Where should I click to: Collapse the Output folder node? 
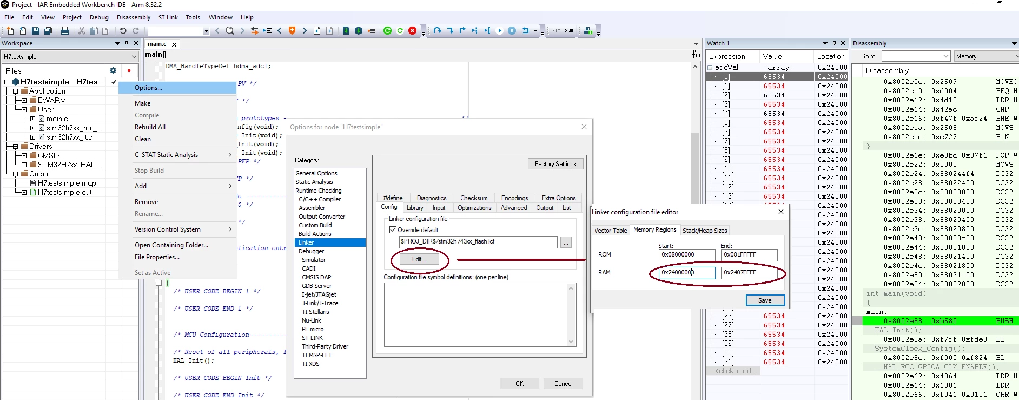[x=15, y=174]
